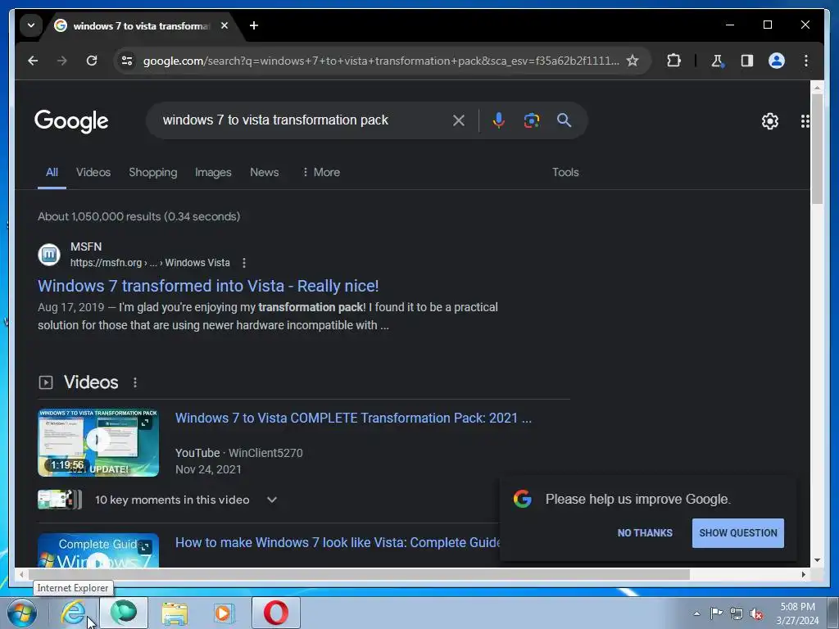Open the Action Center flag icon
Image resolution: width=839 pixels, height=629 pixels.
click(x=716, y=613)
